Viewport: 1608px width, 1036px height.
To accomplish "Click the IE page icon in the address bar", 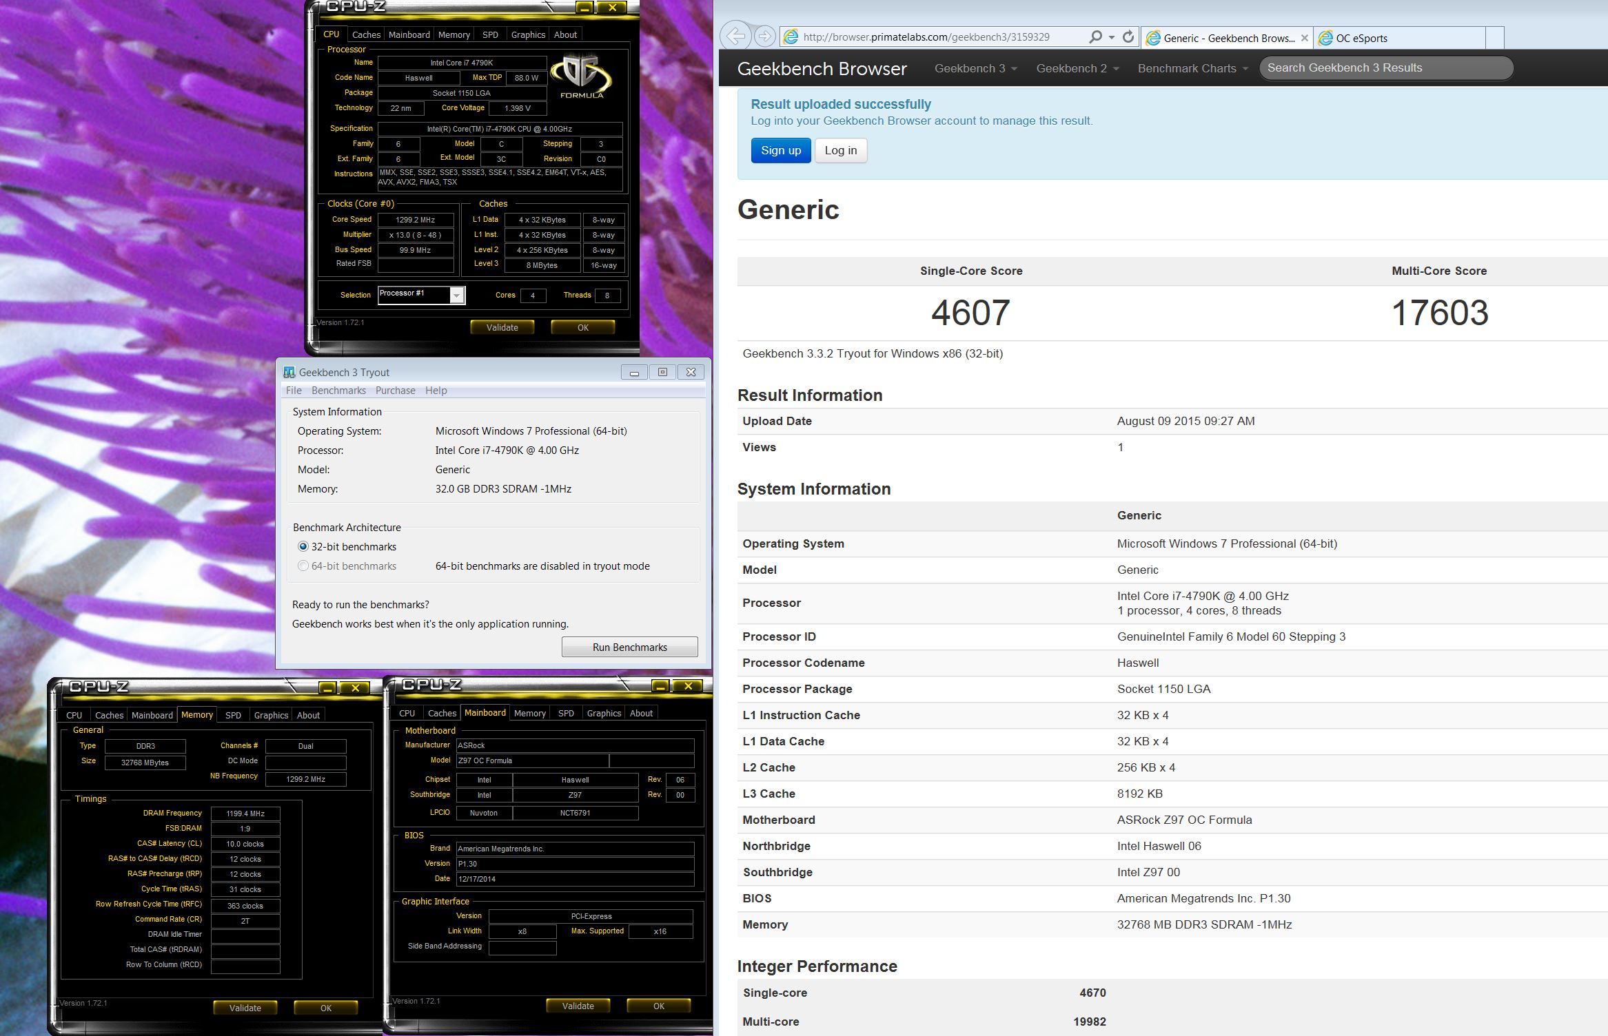I will click(791, 37).
